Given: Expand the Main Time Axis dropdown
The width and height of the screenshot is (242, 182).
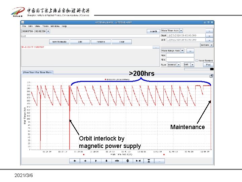Looking at the screenshot, I should tap(181, 30).
